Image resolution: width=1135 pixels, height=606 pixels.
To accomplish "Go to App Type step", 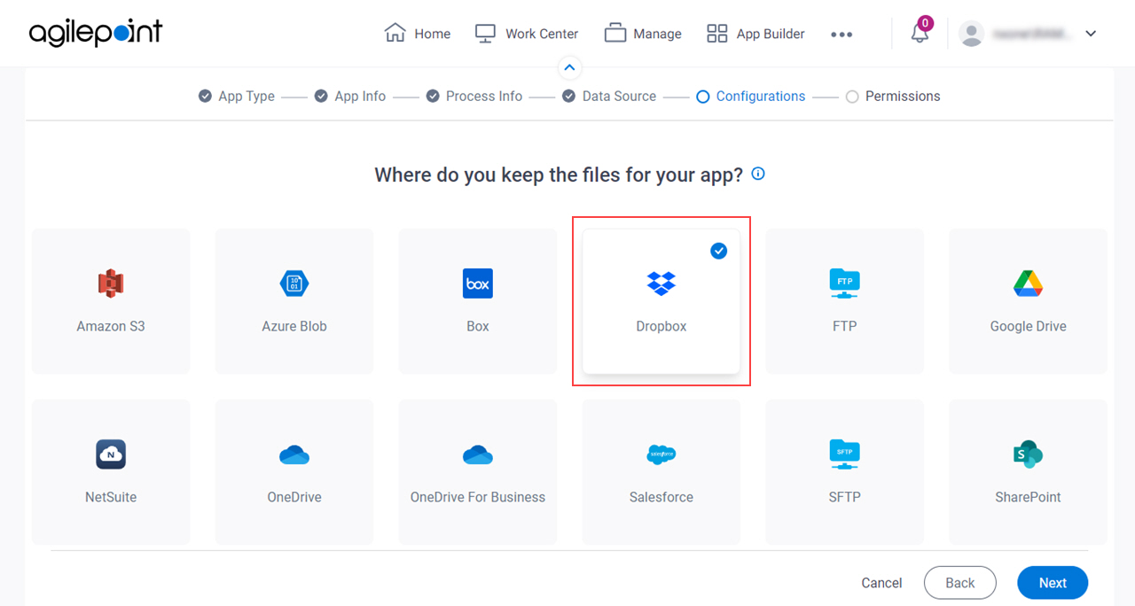I will (x=237, y=97).
